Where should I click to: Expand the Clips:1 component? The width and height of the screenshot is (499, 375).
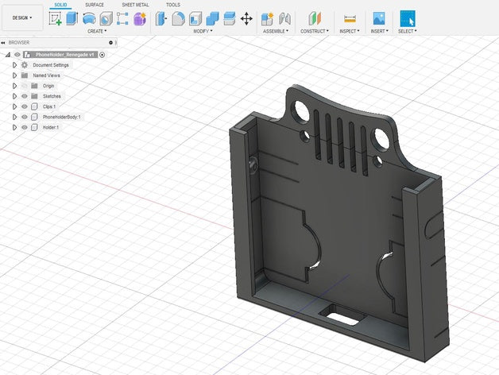[x=14, y=106]
